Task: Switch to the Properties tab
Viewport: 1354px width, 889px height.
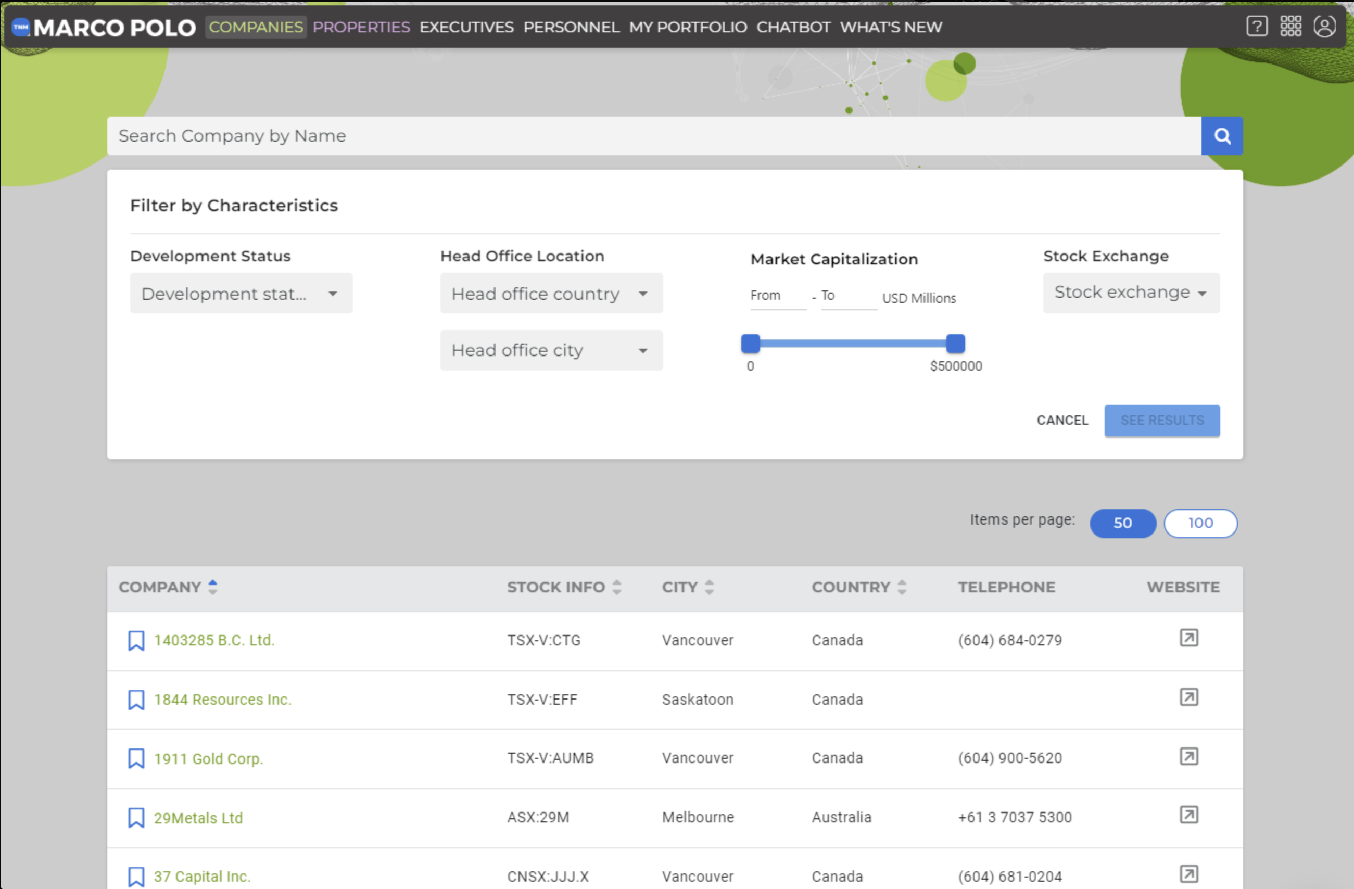Action: 361,27
